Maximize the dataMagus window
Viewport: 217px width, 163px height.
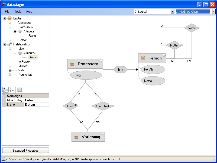pos(206,5)
